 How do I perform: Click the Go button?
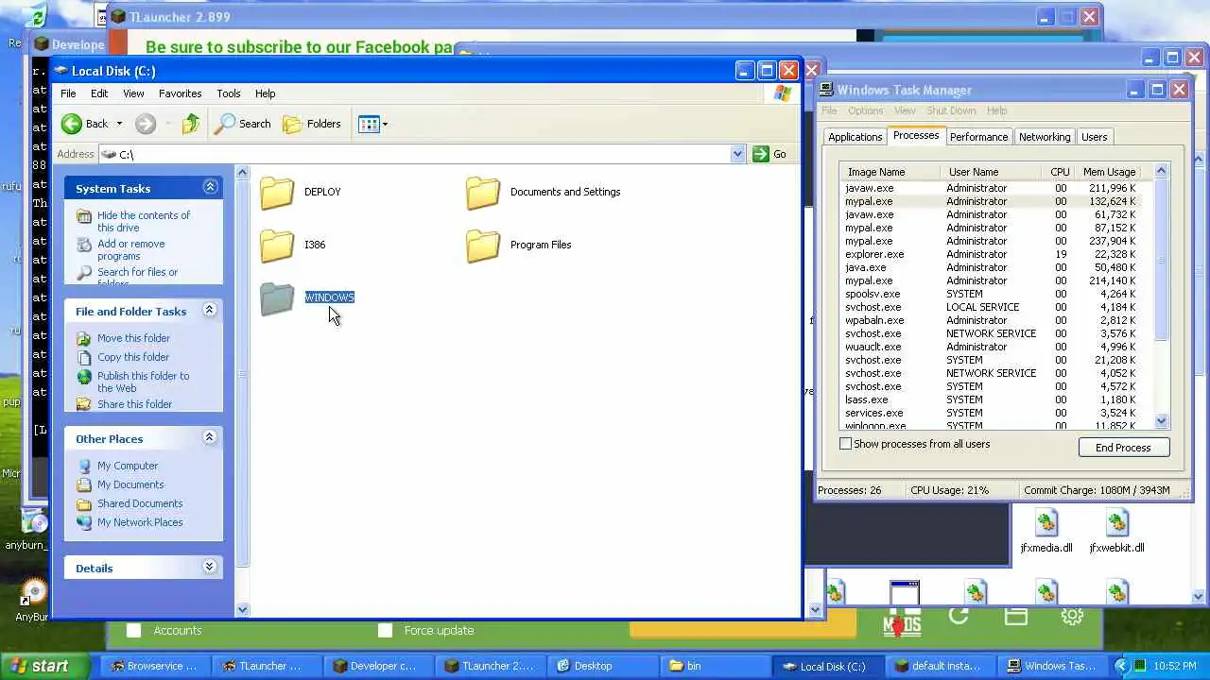point(769,154)
